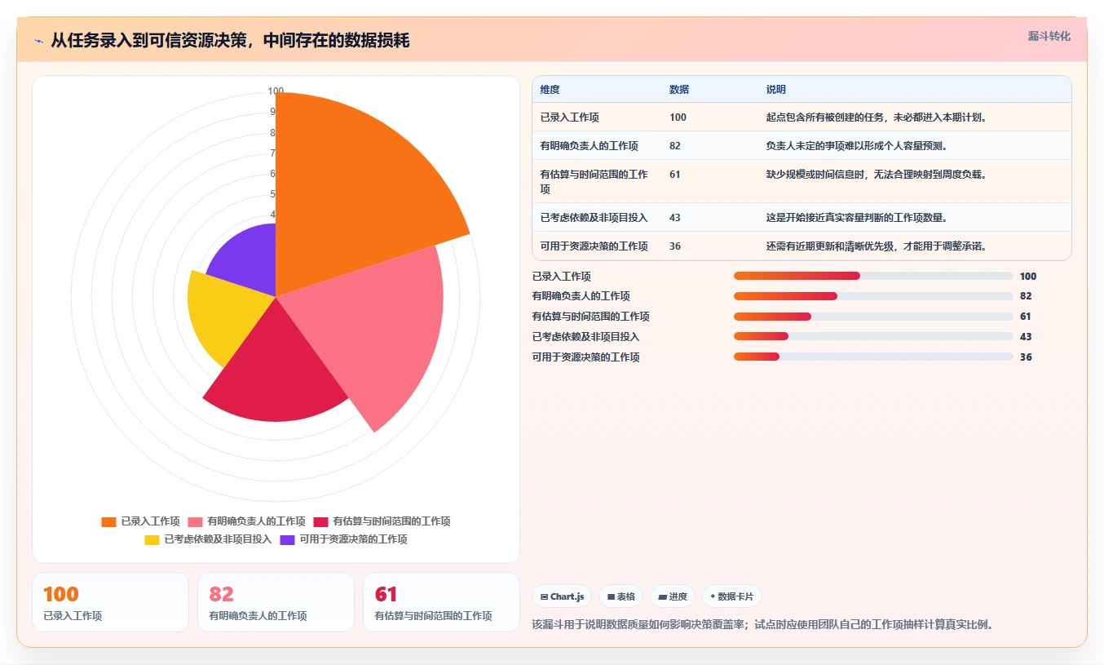Toggle the 已考虑依赖及非项目投入 yellow legend swatch

click(x=152, y=540)
